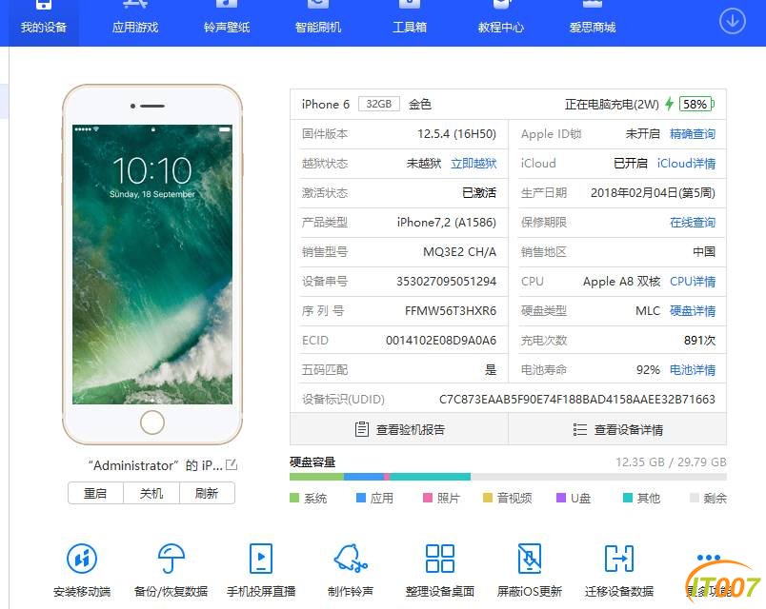The width and height of the screenshot is (766, 609).
Task: Switch to 应用游戏 tab
Action: [135, 20]
